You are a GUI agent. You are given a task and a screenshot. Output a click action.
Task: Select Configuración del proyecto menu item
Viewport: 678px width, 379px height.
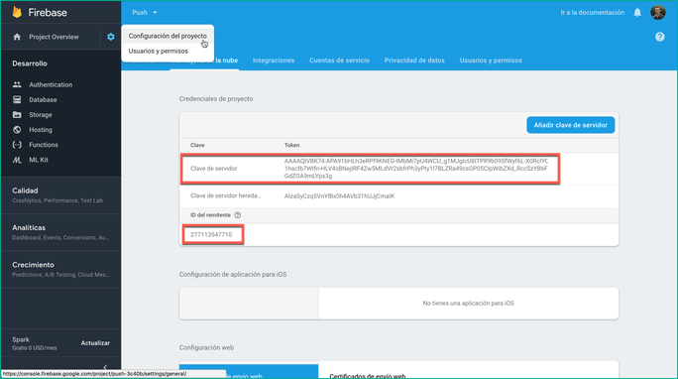pos(168,36)
